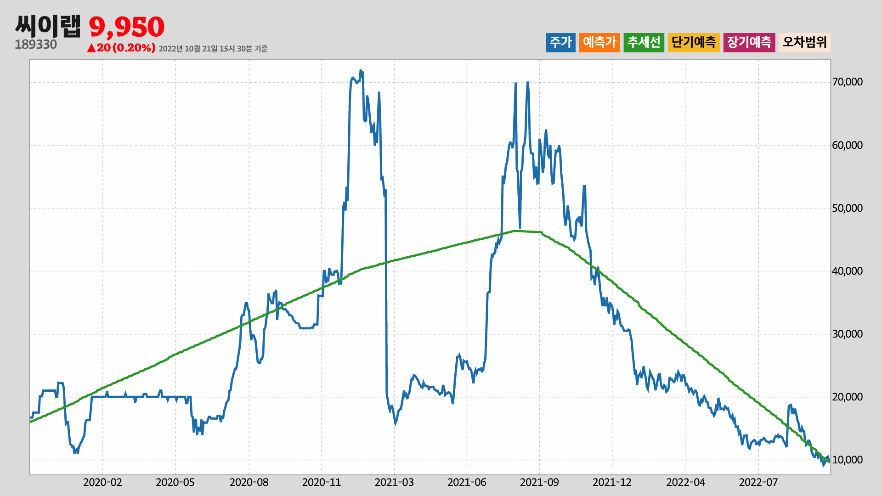Click the 2020-02 x-axis date label
Image resolution: width=882 pixels, height=496 pixels.
click(x=102, y=483)
